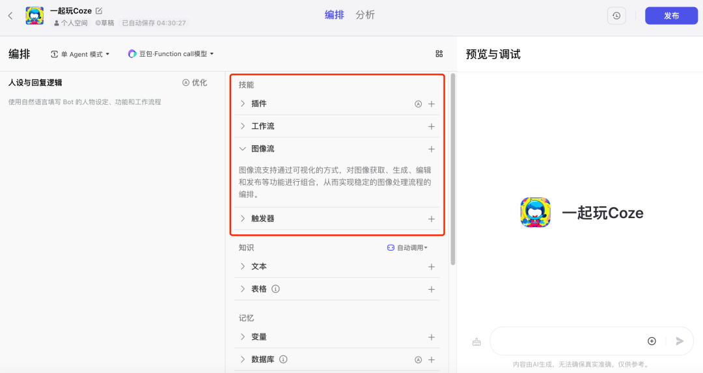Image resolution: width=703 pixels, height=373 pixels.
Task: Go back using the left arrow
Action: pos(10,16)
